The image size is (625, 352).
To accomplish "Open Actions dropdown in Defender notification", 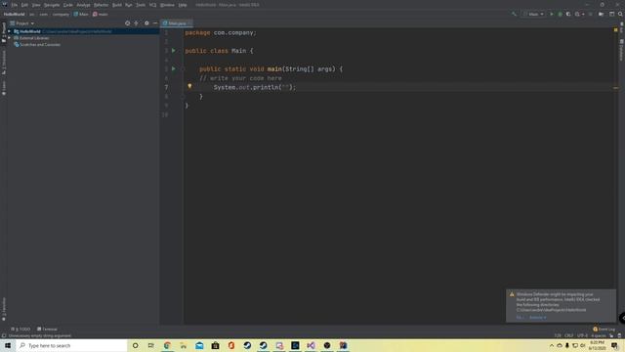I will (538, 318).
